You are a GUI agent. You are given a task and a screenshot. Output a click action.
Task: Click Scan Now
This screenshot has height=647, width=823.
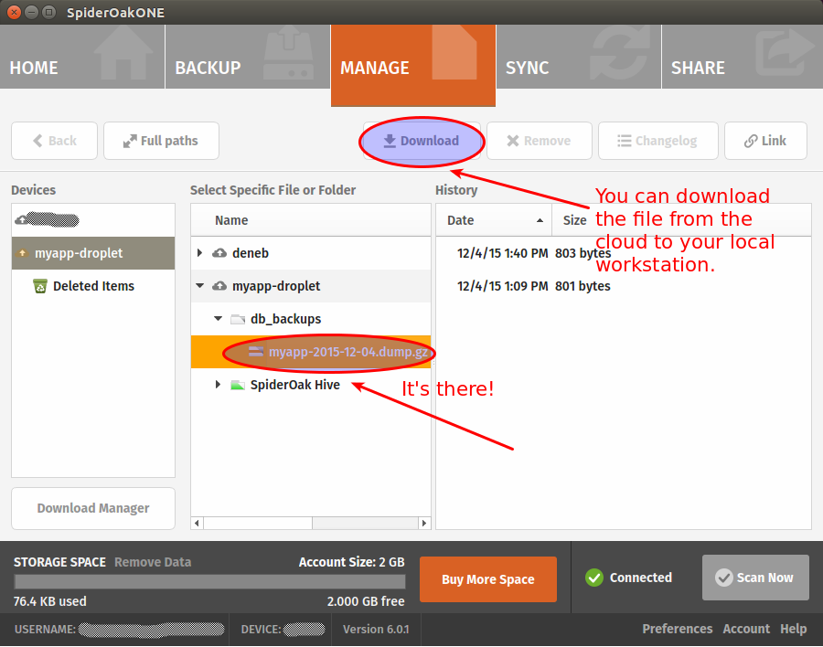tap(755, 578)
